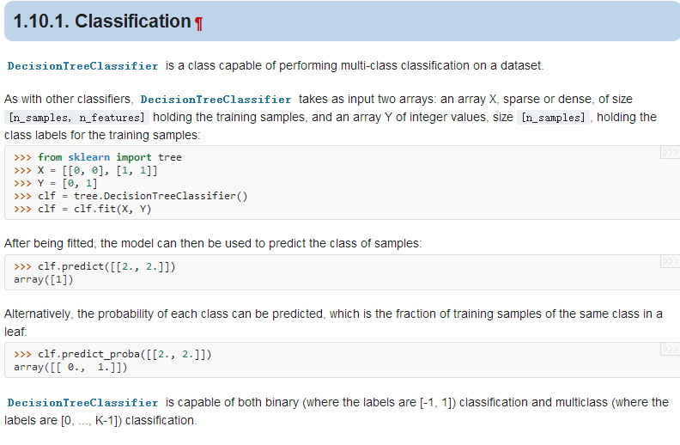Click the '[n_samples]' inline code snippet

point(554,118)
